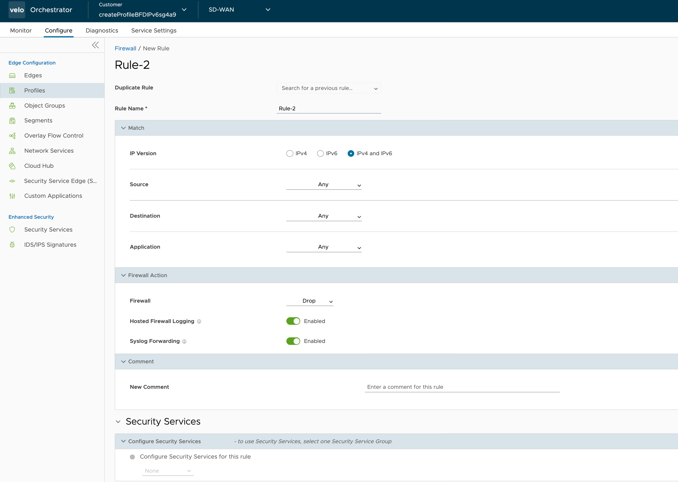Collapse the Configure Security Services section
This screenshot has height=482, width=678.
(123, 441)
